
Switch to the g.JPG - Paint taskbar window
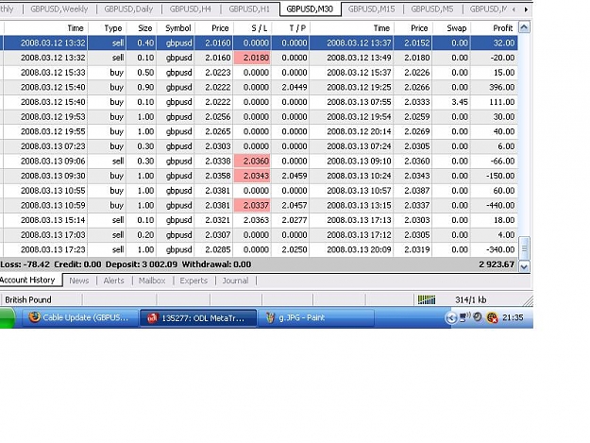pos(316,318)
